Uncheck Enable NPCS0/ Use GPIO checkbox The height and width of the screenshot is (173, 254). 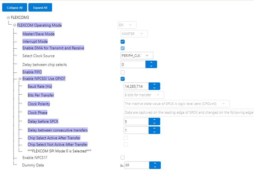click(122, 79)
